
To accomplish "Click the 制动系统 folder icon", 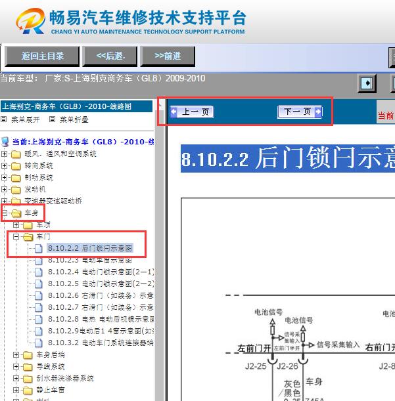I will (x=16, y=178).
